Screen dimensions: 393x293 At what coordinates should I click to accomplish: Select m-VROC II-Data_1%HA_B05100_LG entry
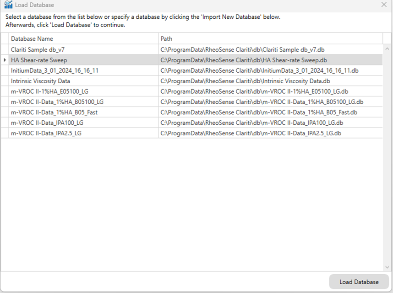pos(192,102)
